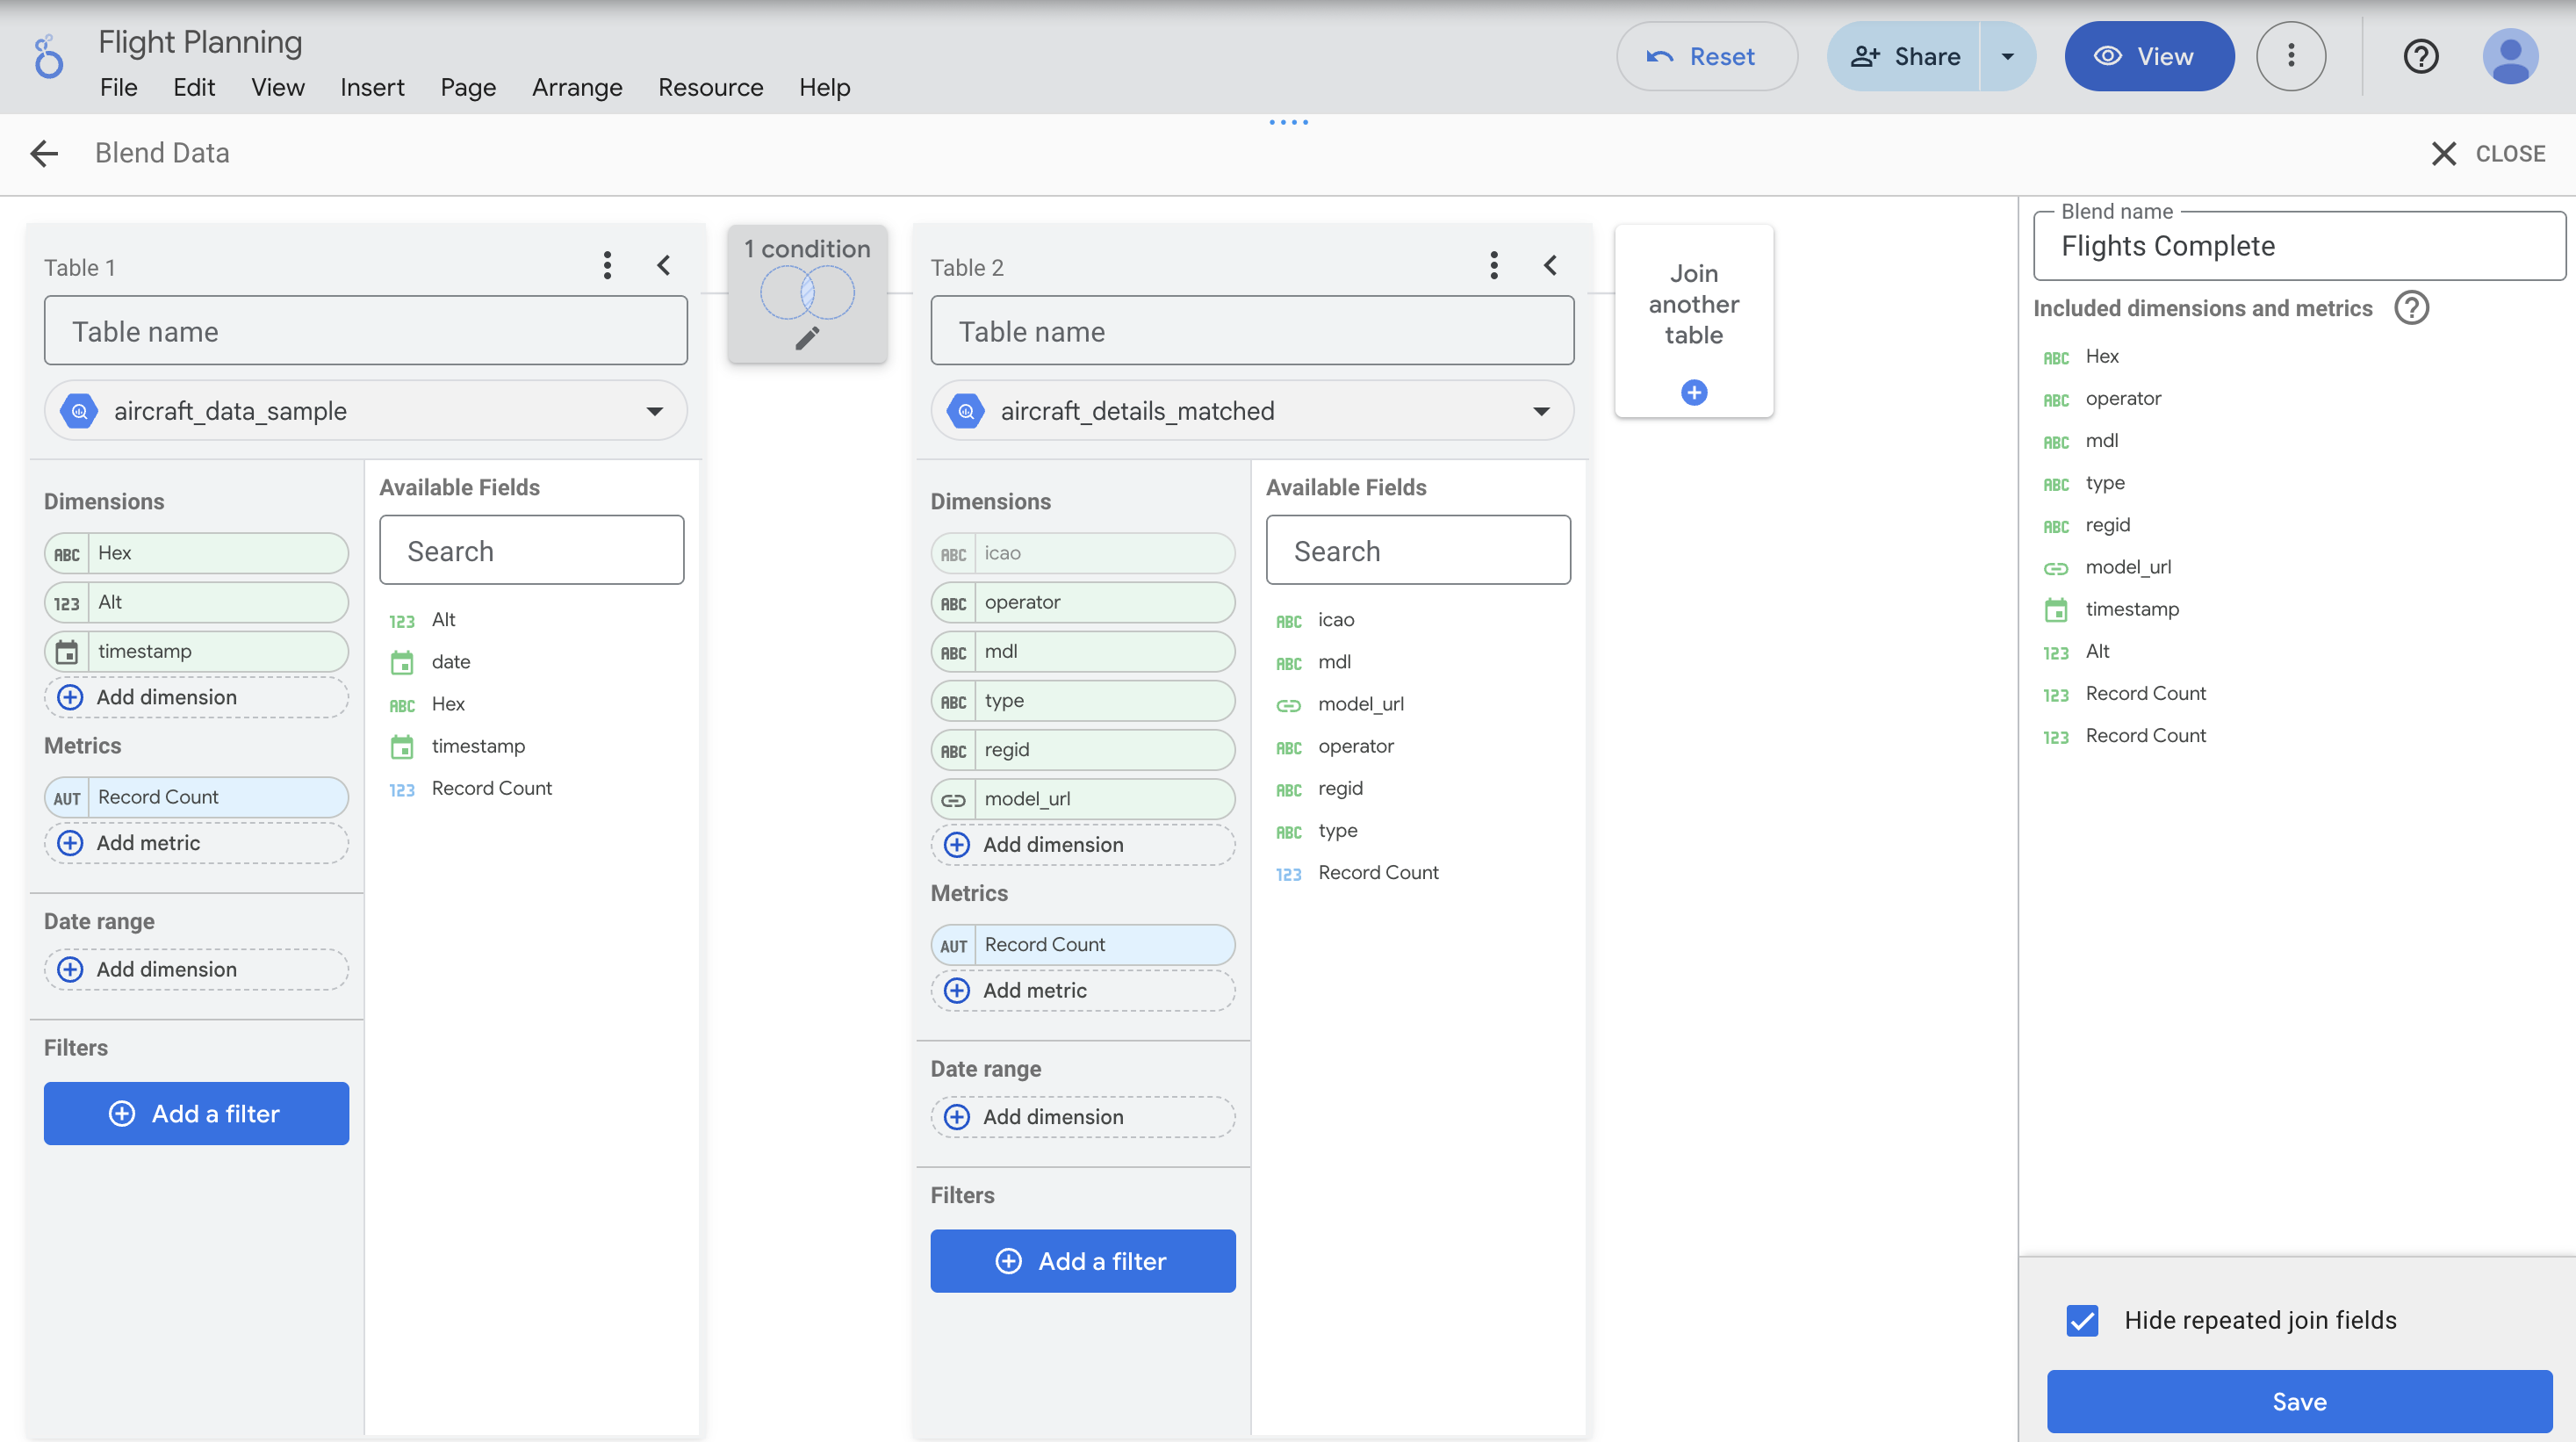Add a dimension to Table 1 Dimensions
2576x1442 pixels.
click(x=196, y=697)
